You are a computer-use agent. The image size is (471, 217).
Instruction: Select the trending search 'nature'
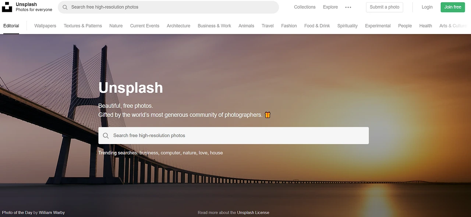pos(190,153)
